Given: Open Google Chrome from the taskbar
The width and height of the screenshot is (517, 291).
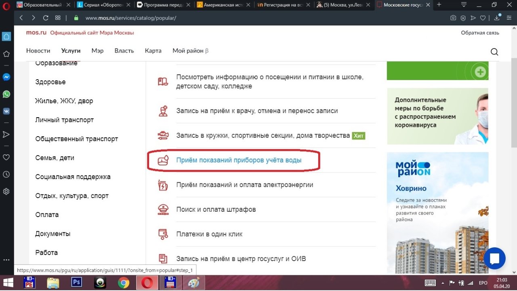Looking at the screenshot, I should [124, 282].
